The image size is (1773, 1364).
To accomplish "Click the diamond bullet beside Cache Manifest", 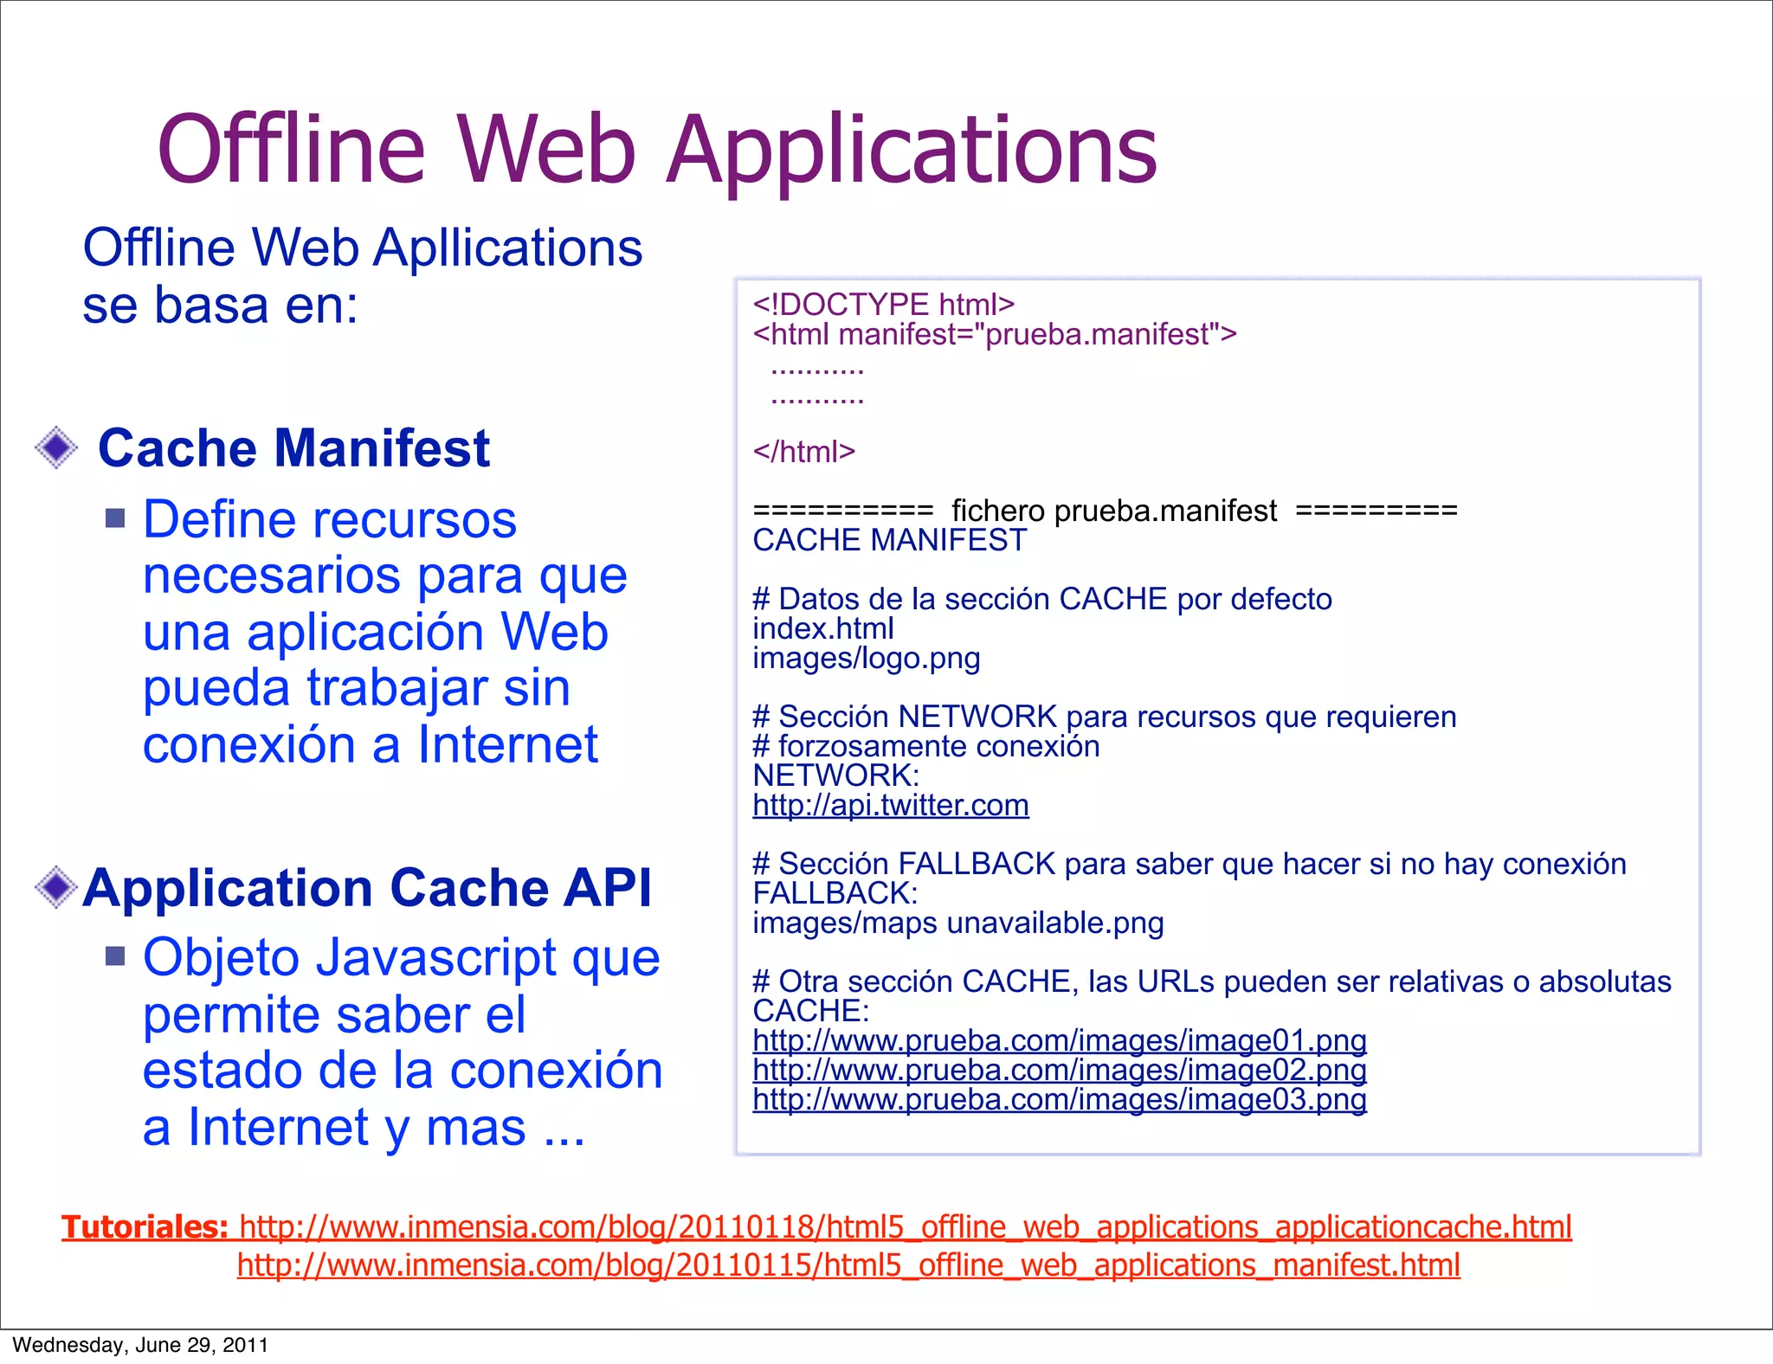I will [56, 447].
